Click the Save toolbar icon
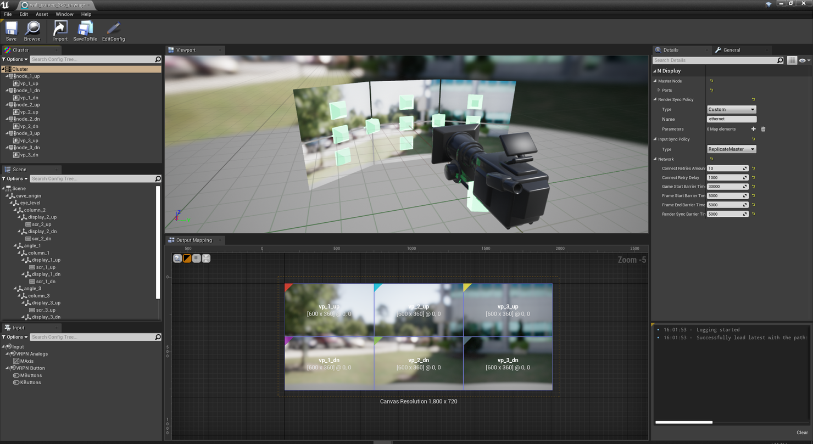Screen dimensions: 813x444 click(11, 30)
